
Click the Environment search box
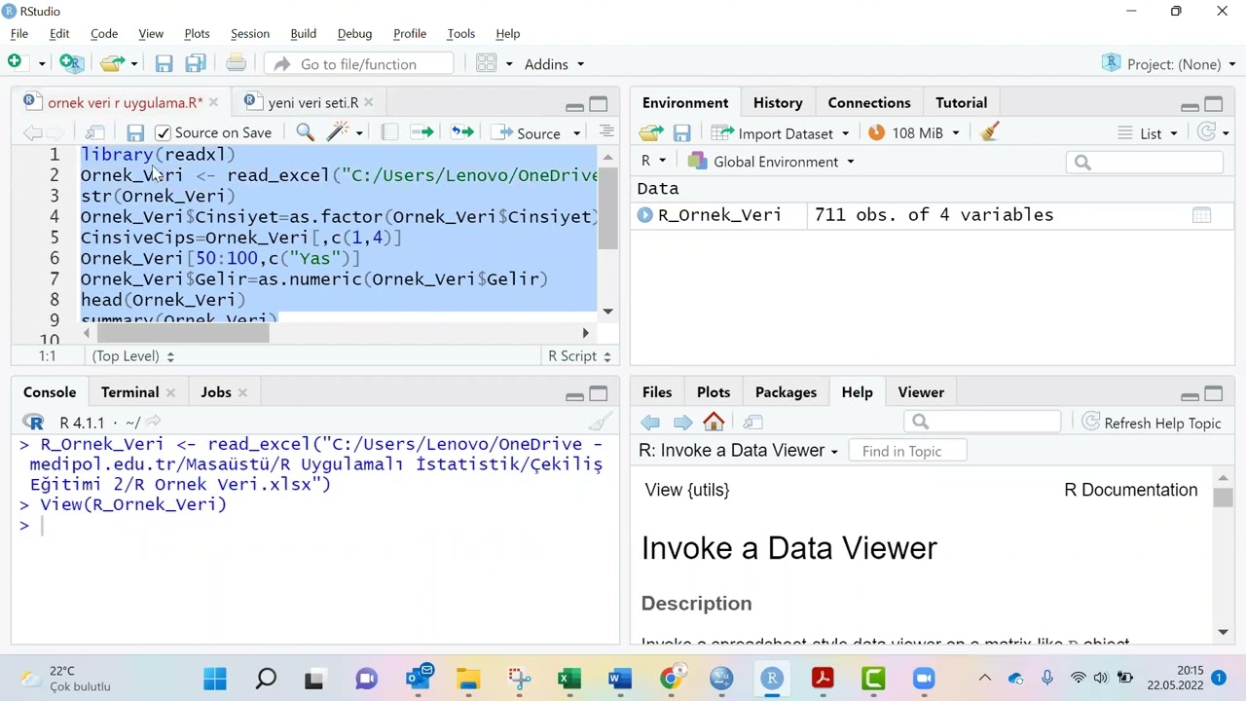click(1145, 163)
